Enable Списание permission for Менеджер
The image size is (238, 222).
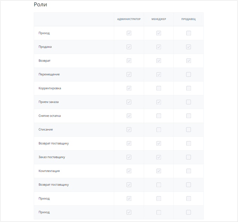coord(159,129)
